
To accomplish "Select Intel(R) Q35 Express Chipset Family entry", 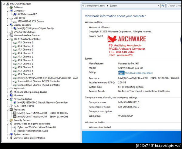I will (x=35, y=28).
